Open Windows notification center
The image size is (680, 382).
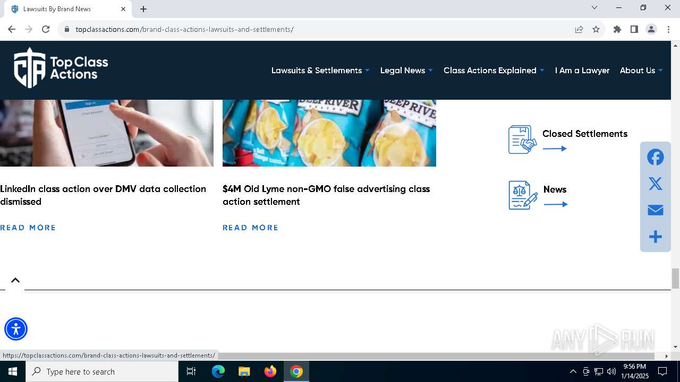pyautogui.click(x=662, y=371)
